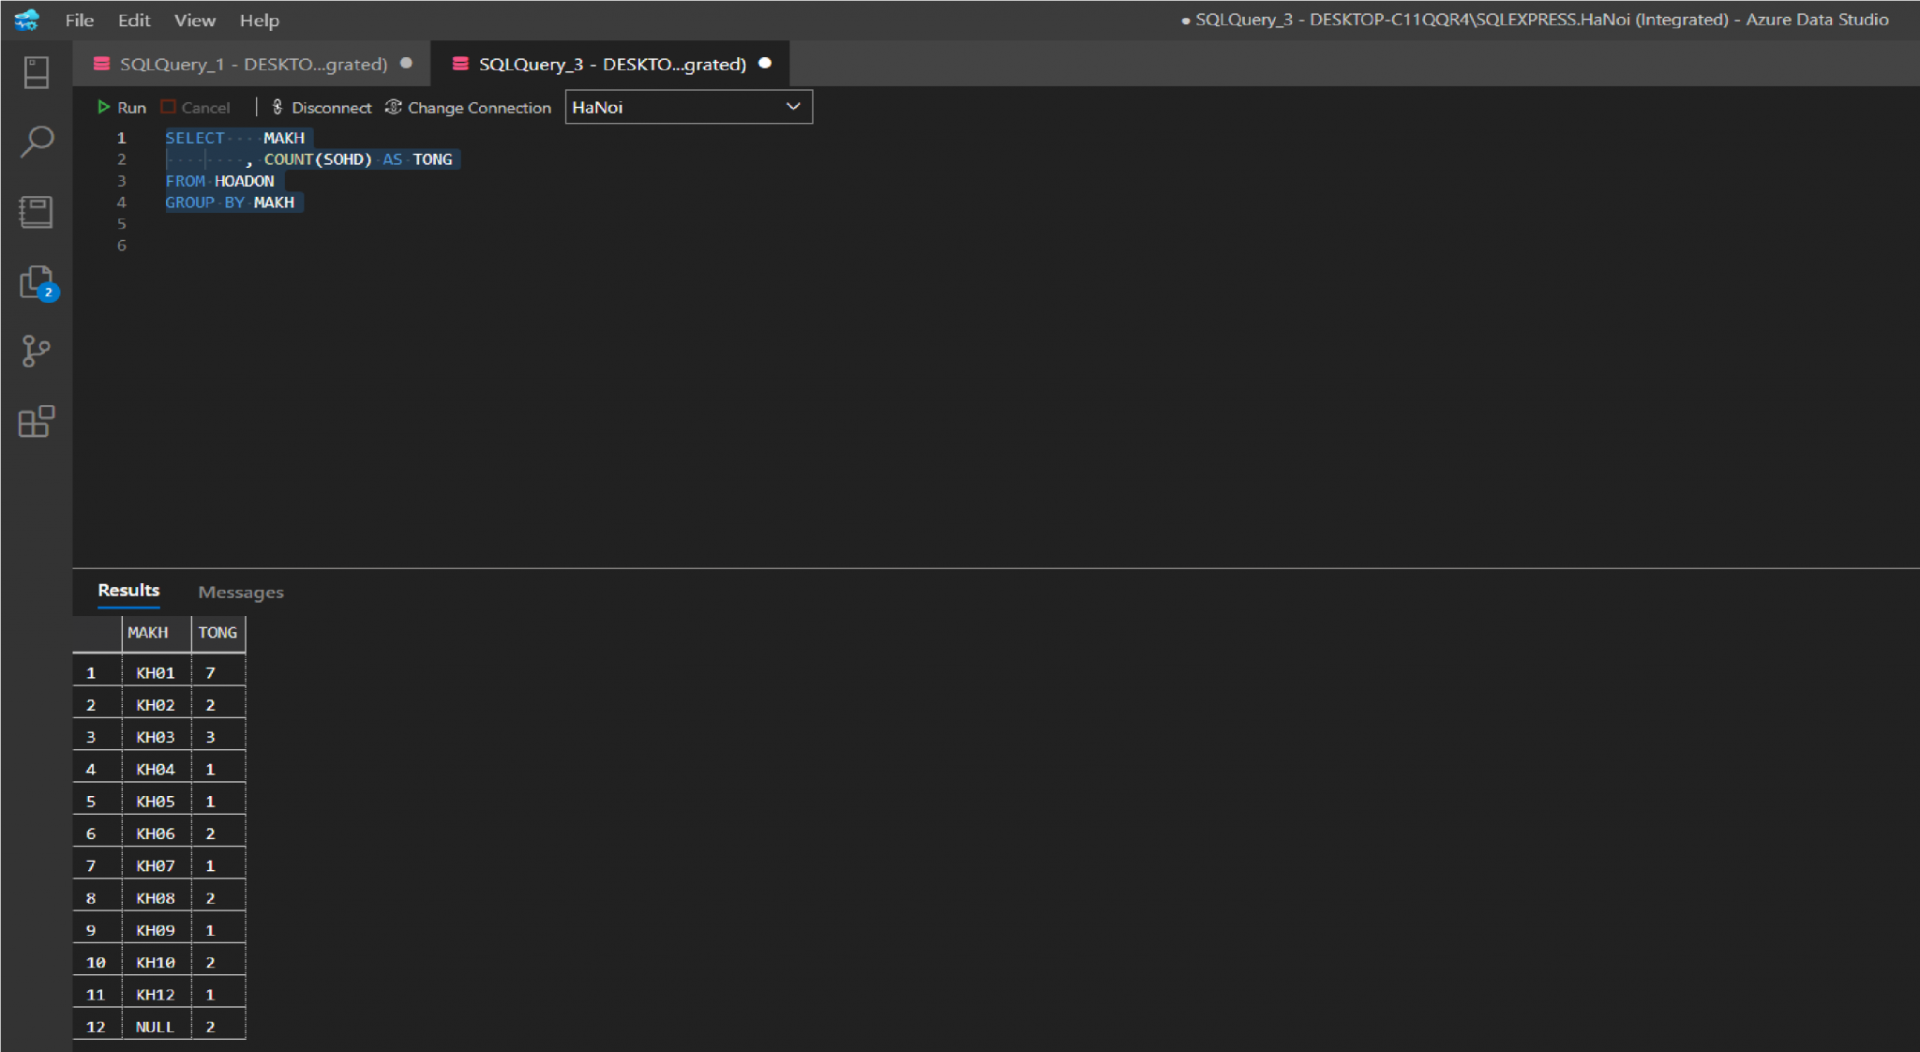Expand the HaNoi database dropdown
Screen dimensions: 1920x1052
pyautogui.click(x=792, y=107)
